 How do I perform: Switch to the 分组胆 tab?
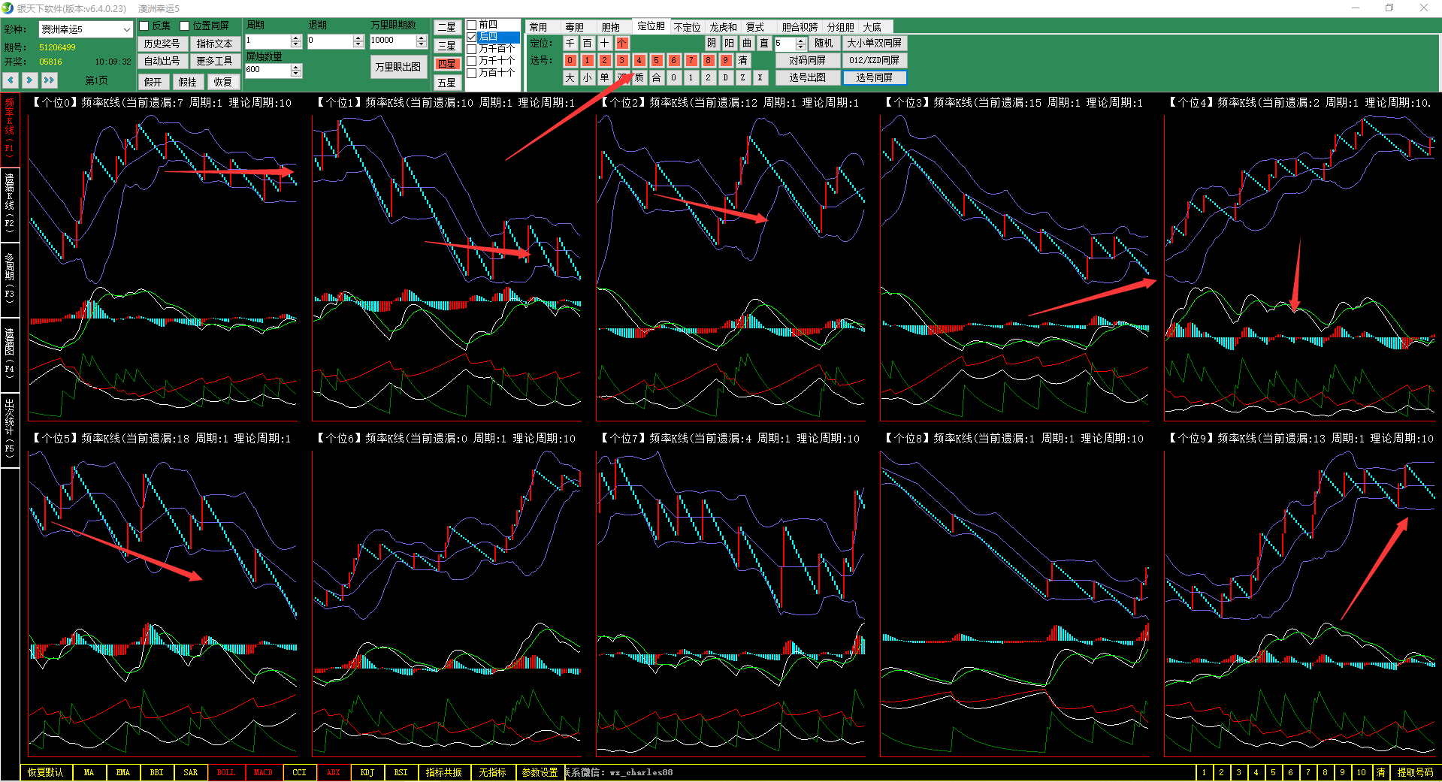[841, 27]
